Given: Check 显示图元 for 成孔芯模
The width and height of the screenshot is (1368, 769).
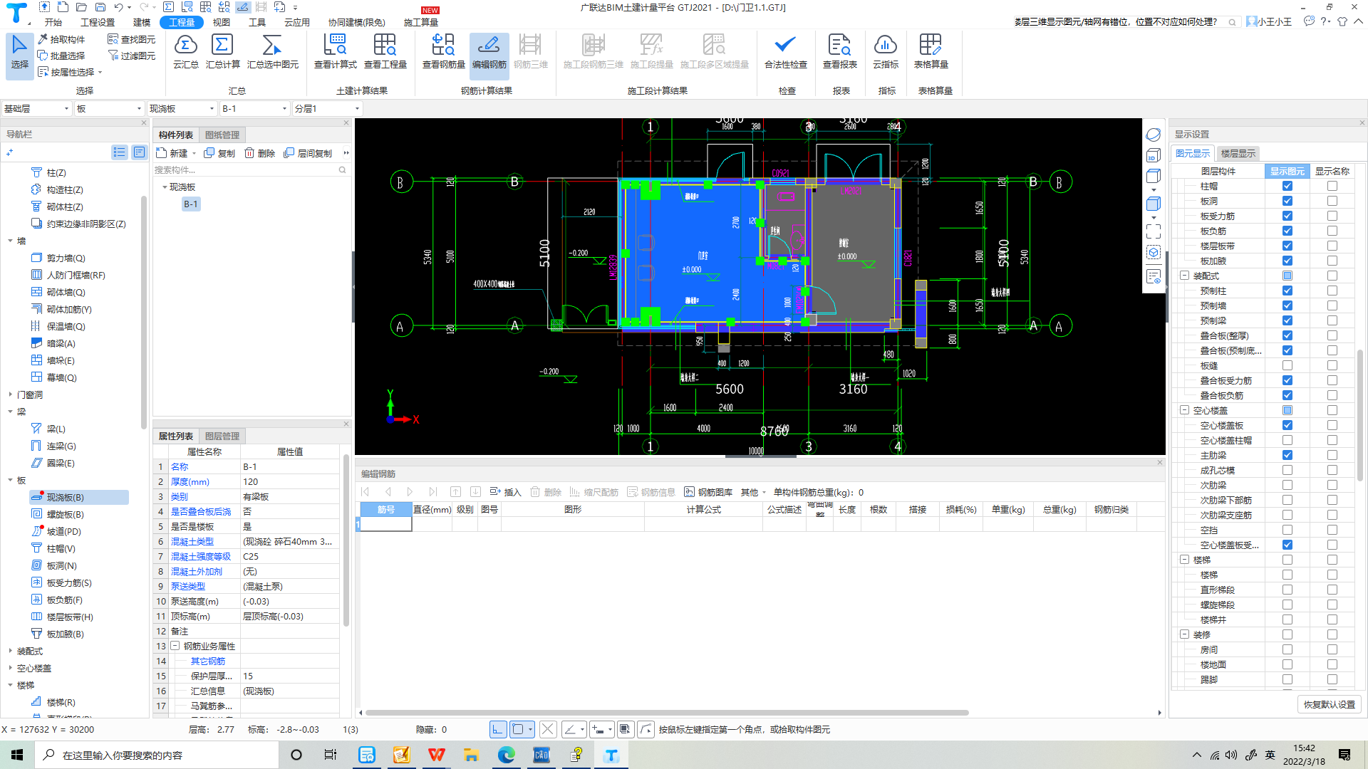Looking at the screenshot, I should tap(1287, 470).
